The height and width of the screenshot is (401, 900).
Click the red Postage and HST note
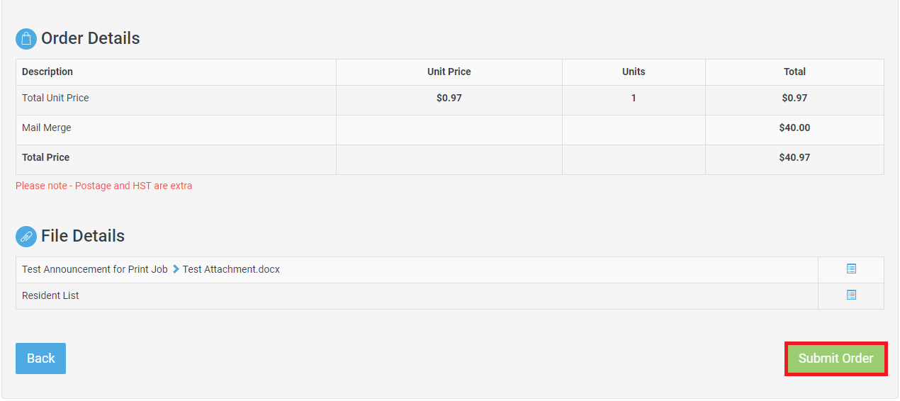(x=104, y=186)
